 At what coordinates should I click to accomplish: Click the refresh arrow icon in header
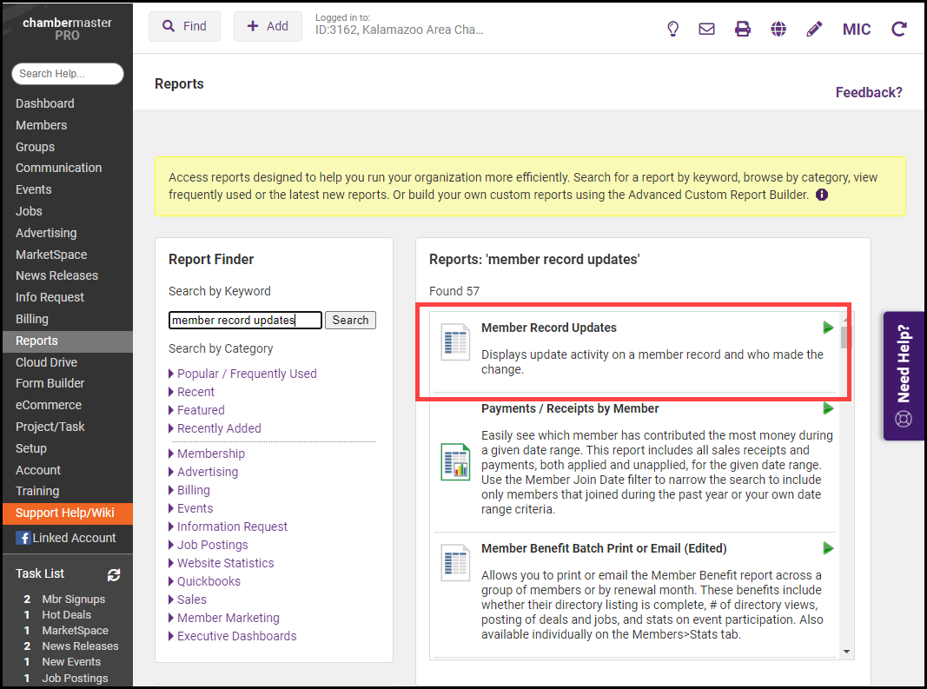click(x=899, y=29)
